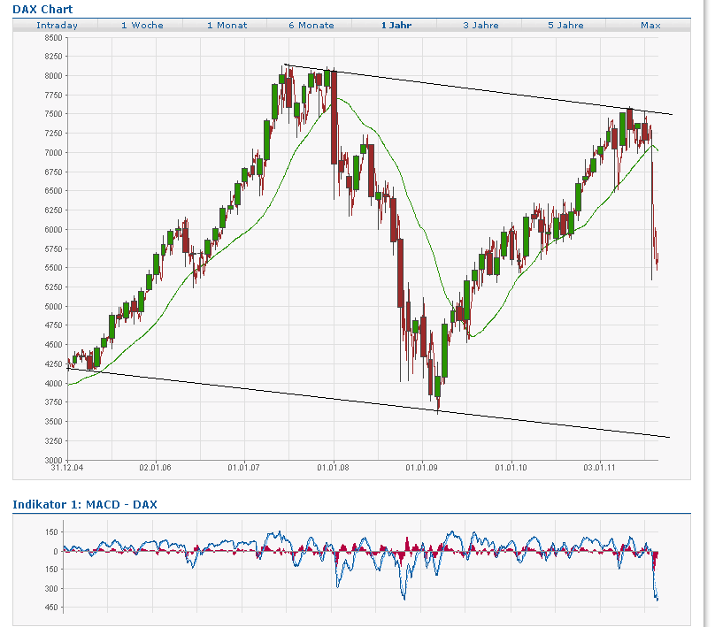Click the 01.01.09 date label

click(422, 468)
